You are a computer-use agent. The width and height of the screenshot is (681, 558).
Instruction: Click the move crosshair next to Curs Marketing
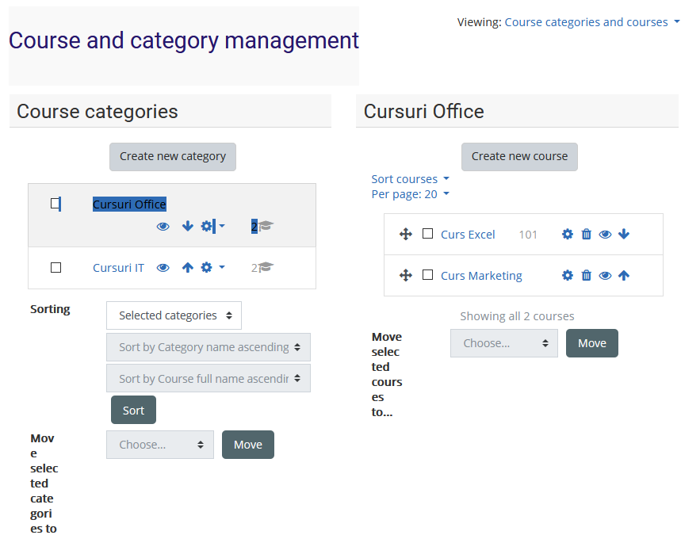[x=405, y=275]
